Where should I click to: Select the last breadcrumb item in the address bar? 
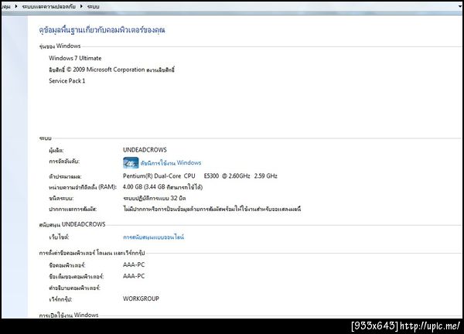[x=94, y=6]
